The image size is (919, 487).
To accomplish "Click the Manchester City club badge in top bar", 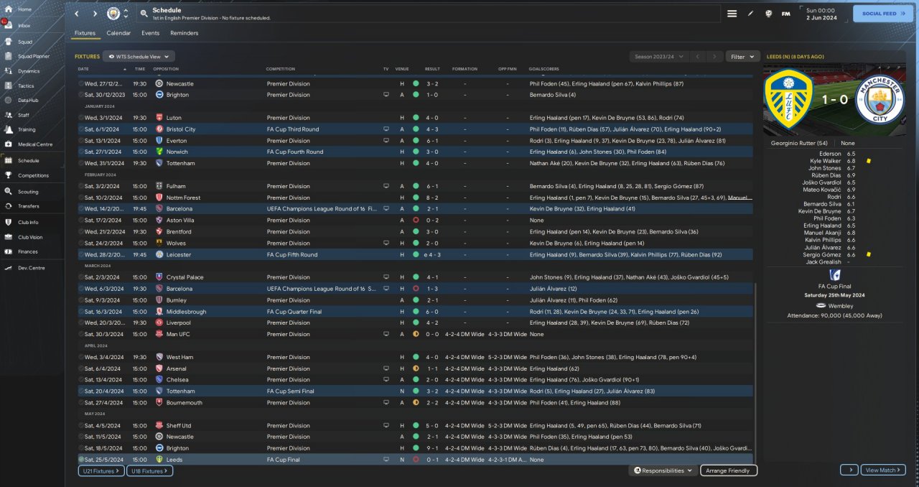I will 113,14.
